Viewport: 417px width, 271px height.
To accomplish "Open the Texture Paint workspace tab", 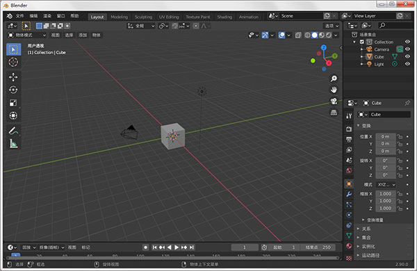I will 198,17.
